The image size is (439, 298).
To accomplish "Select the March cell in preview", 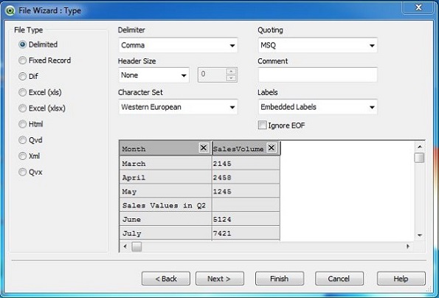I will pyautogui.click(x=165, y=163).
